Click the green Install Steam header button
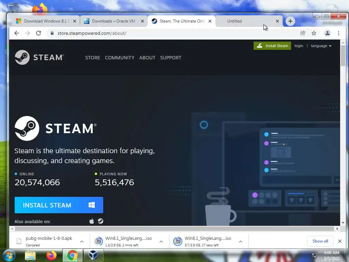 point(272,46)
